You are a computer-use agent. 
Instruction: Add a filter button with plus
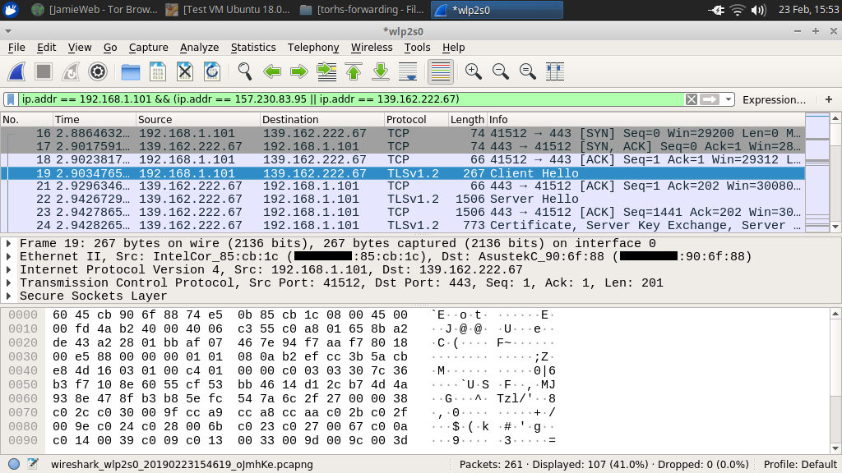coord(829,99)
